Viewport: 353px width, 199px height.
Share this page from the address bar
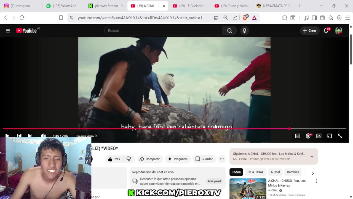point(235,18)
